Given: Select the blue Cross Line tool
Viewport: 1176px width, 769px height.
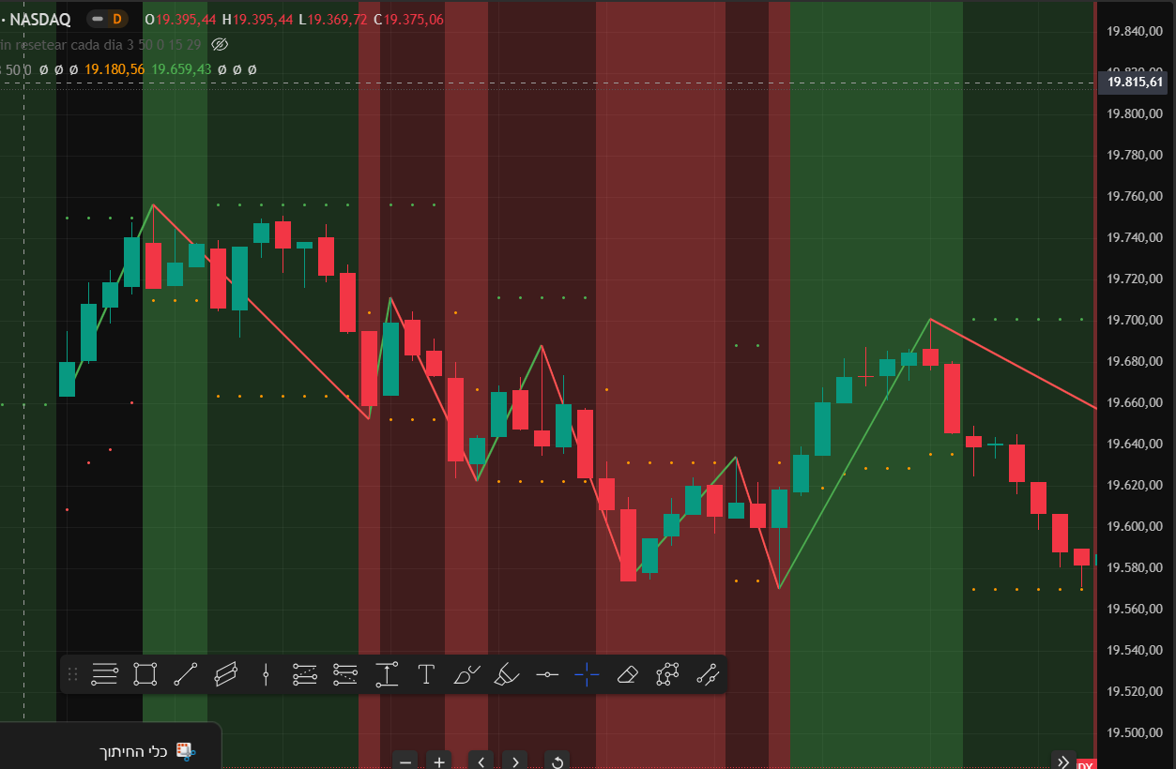Looking at the screenshot, I should click(x=587, y=674).
